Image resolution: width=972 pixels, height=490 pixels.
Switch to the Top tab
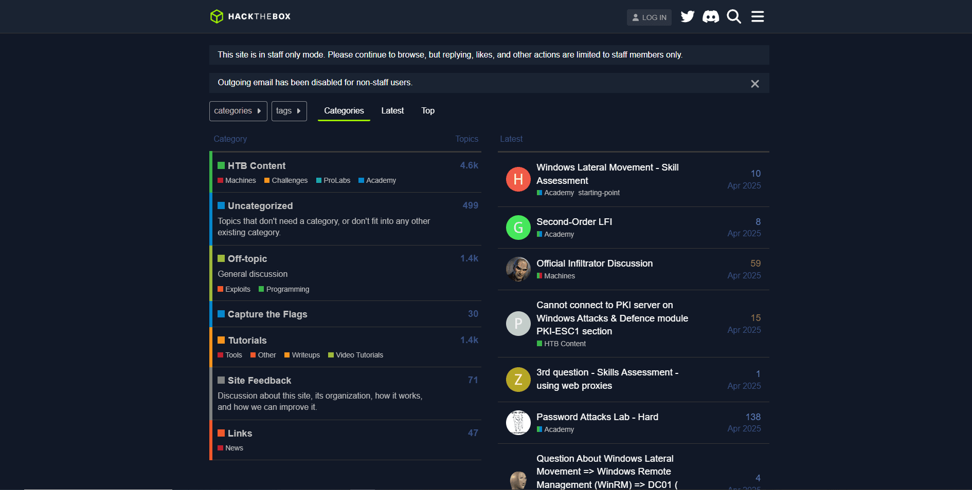tap(427, 111)
